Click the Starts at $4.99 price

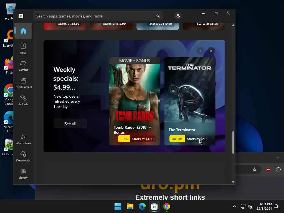tap(143, 139)
